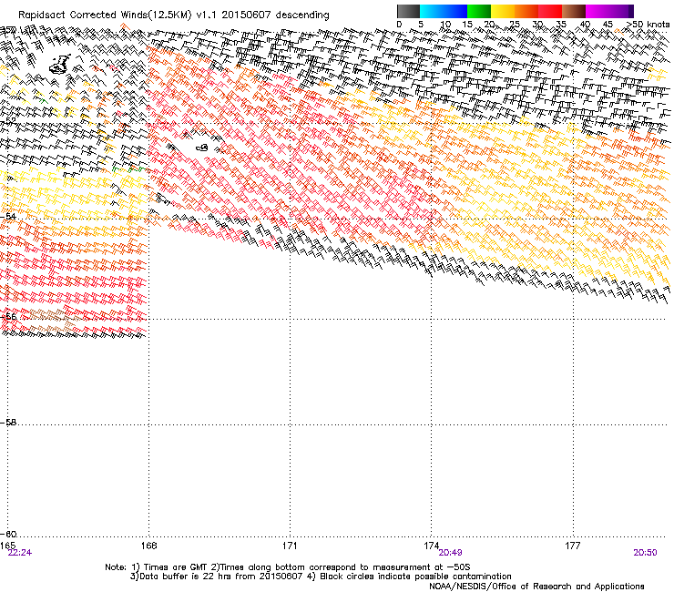Click the purple time stamp 20:50
This screenshot has width=674, height=592.
645,553
